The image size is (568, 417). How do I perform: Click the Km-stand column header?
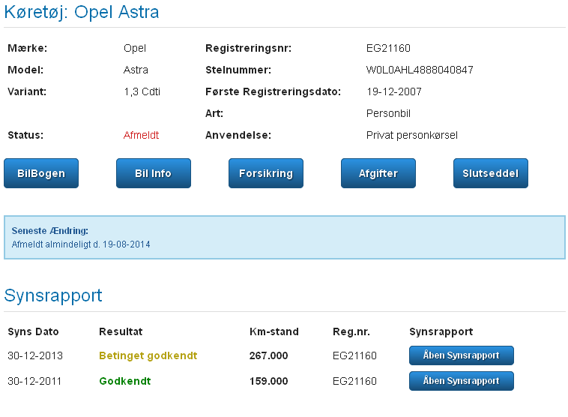point(274,331)
